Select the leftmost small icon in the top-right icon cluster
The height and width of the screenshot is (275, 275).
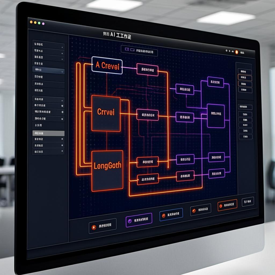click(226, 50)
